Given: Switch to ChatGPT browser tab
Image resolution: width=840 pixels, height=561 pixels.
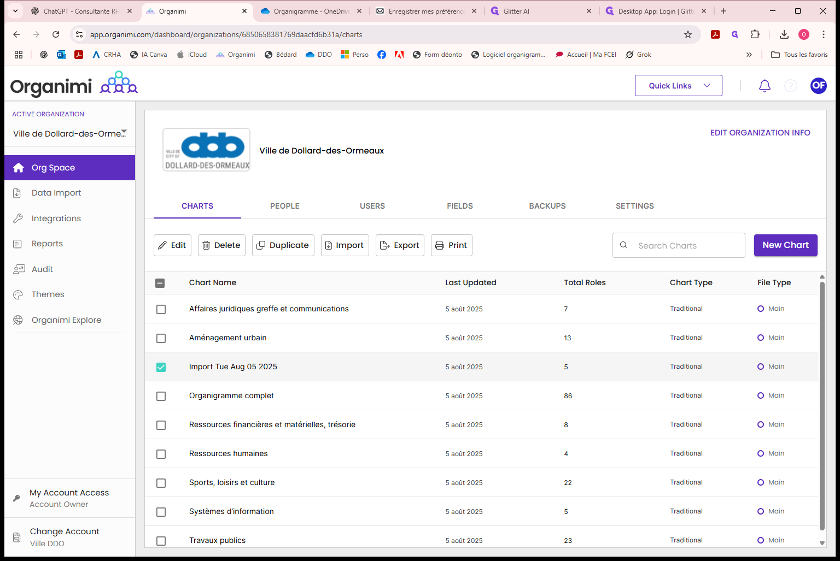Looking at the screenshot, I should pyautogui.click(x=82, y=11).
